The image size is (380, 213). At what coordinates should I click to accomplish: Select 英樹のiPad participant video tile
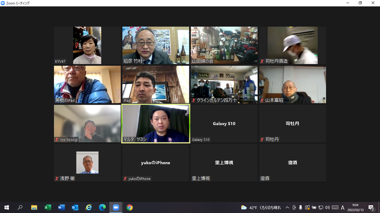click(87, 85)
